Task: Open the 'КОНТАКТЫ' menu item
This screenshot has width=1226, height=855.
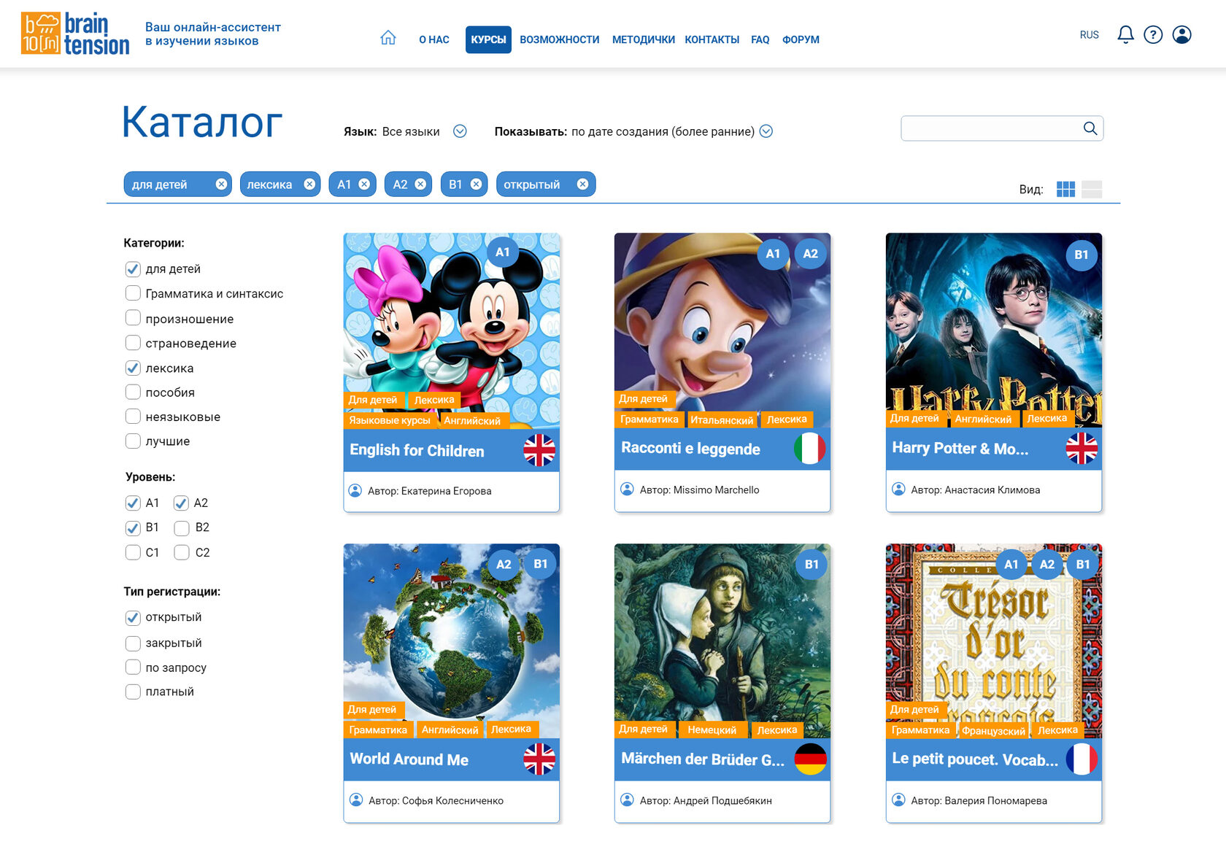Action: [712, 39]
